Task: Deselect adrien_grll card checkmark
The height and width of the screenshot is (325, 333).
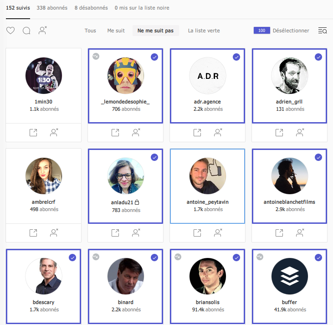Action: coord(318,57)
